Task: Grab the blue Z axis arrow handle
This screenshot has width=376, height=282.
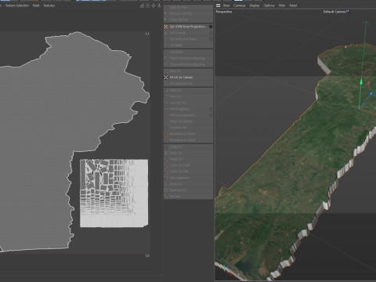Action: 371,93
